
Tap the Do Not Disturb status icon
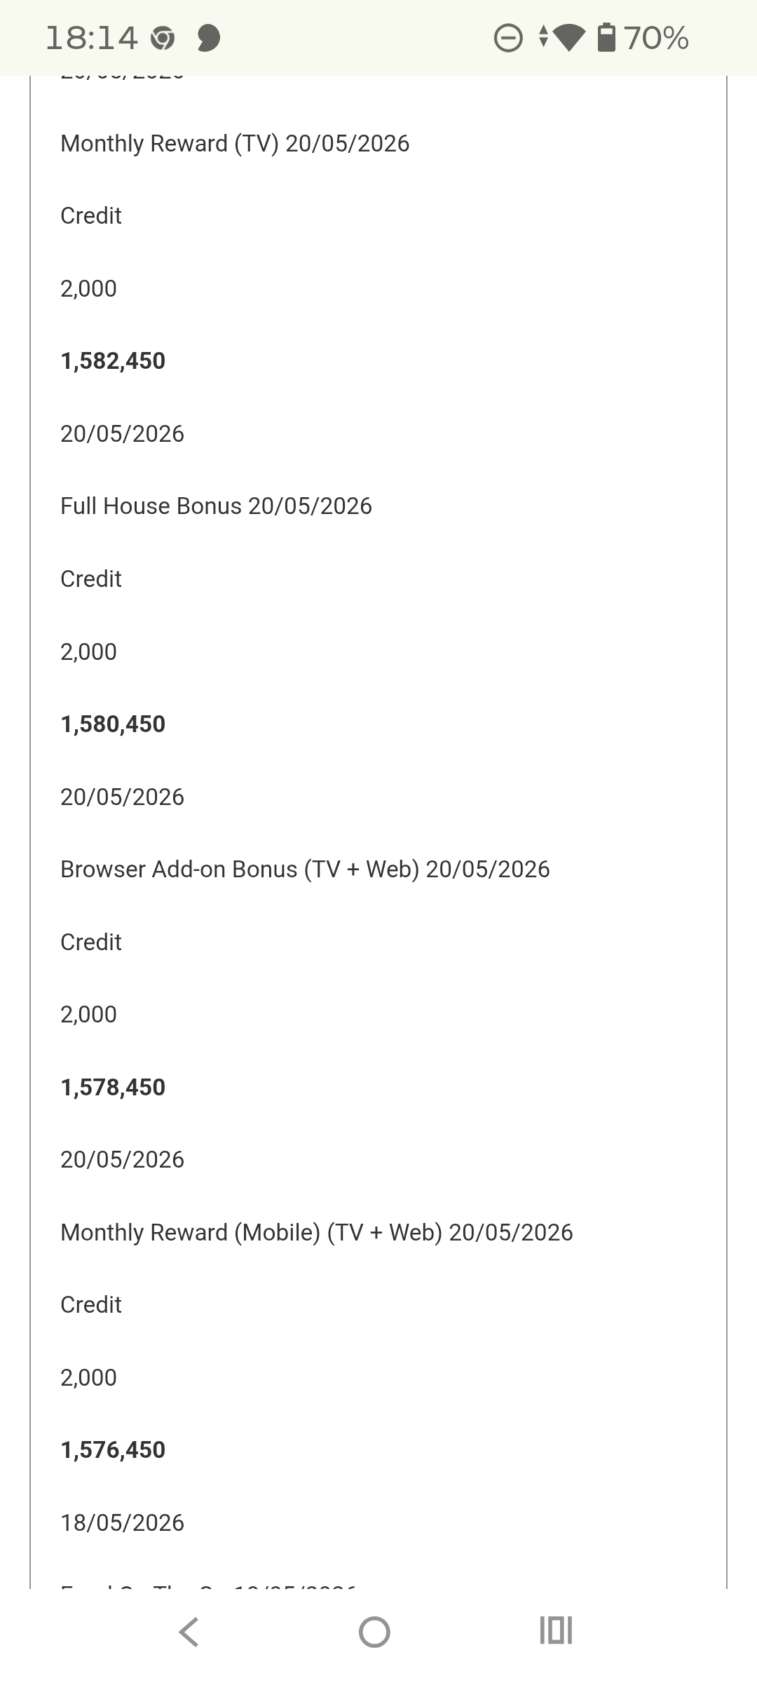508,38
